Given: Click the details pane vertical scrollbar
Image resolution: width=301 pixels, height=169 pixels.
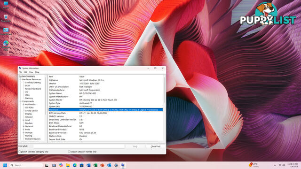Looking at the screenshot, I should (164, 90).
